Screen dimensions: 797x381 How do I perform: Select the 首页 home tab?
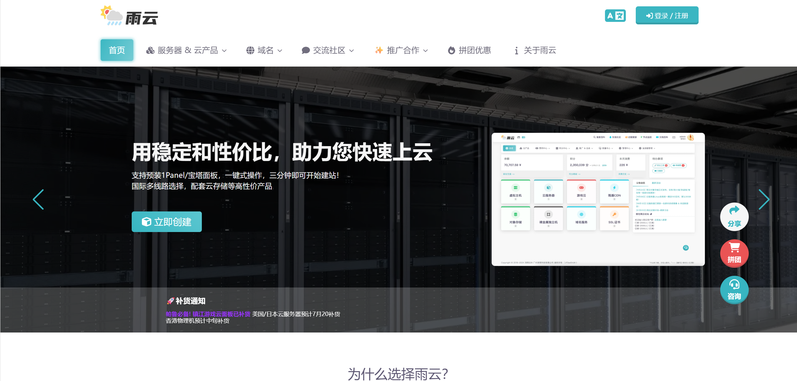click(117, 50)
